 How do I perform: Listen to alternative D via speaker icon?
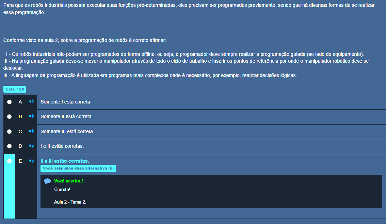(31, 146)
